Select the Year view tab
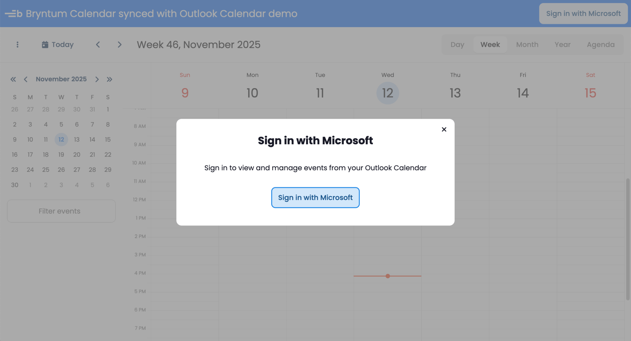 563,45
